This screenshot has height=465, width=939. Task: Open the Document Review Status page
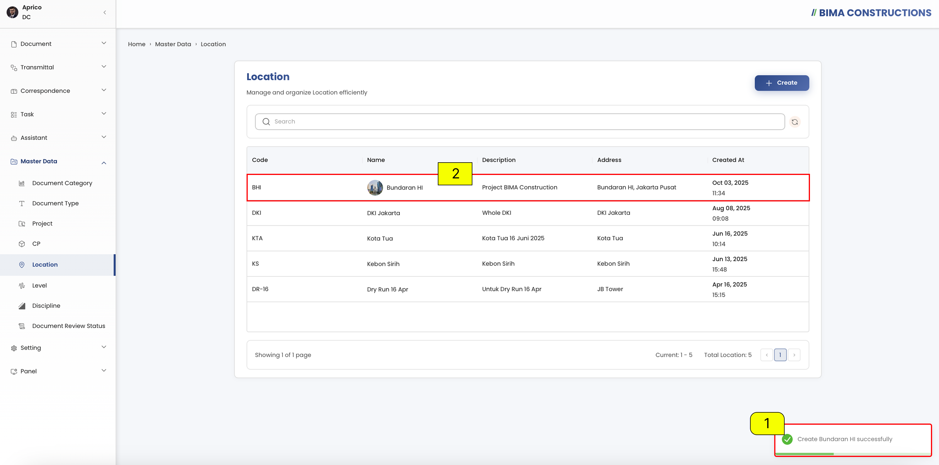click(x=69, y=326)
